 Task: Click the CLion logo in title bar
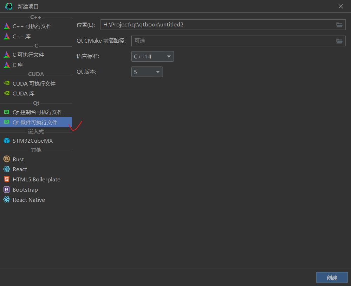point(8,6)
